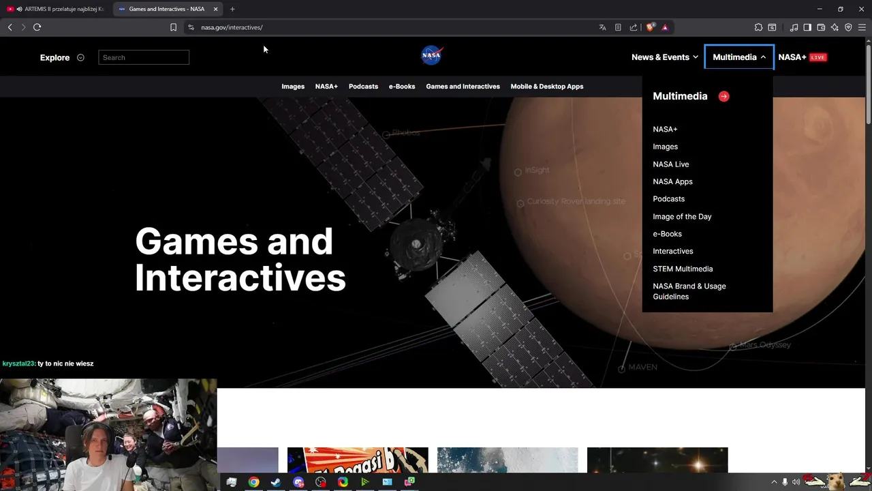The height and width of the screenshot is (491, 872).
Task: Expand the News & Events dropdown
Action: point(665,57)
